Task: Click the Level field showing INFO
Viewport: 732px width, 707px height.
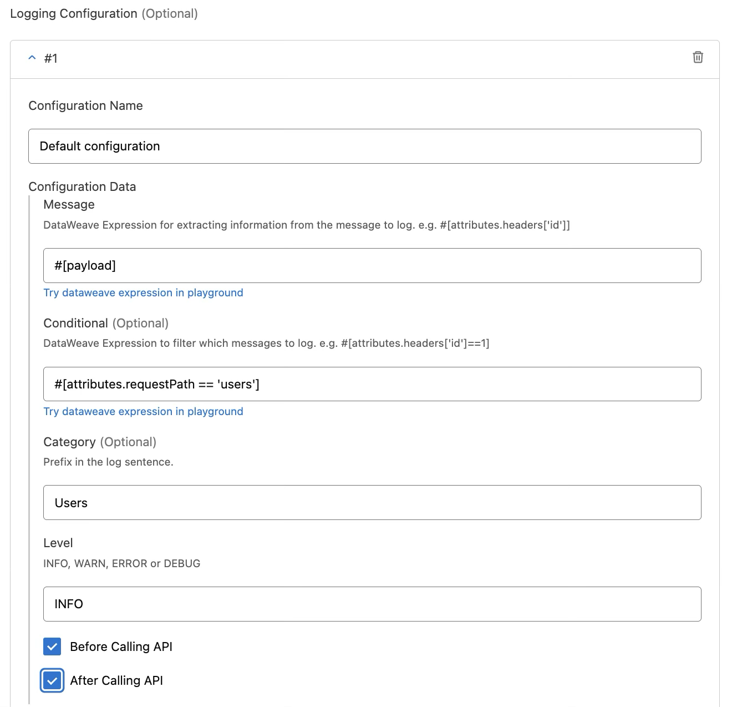Action: tap(372, 604)
